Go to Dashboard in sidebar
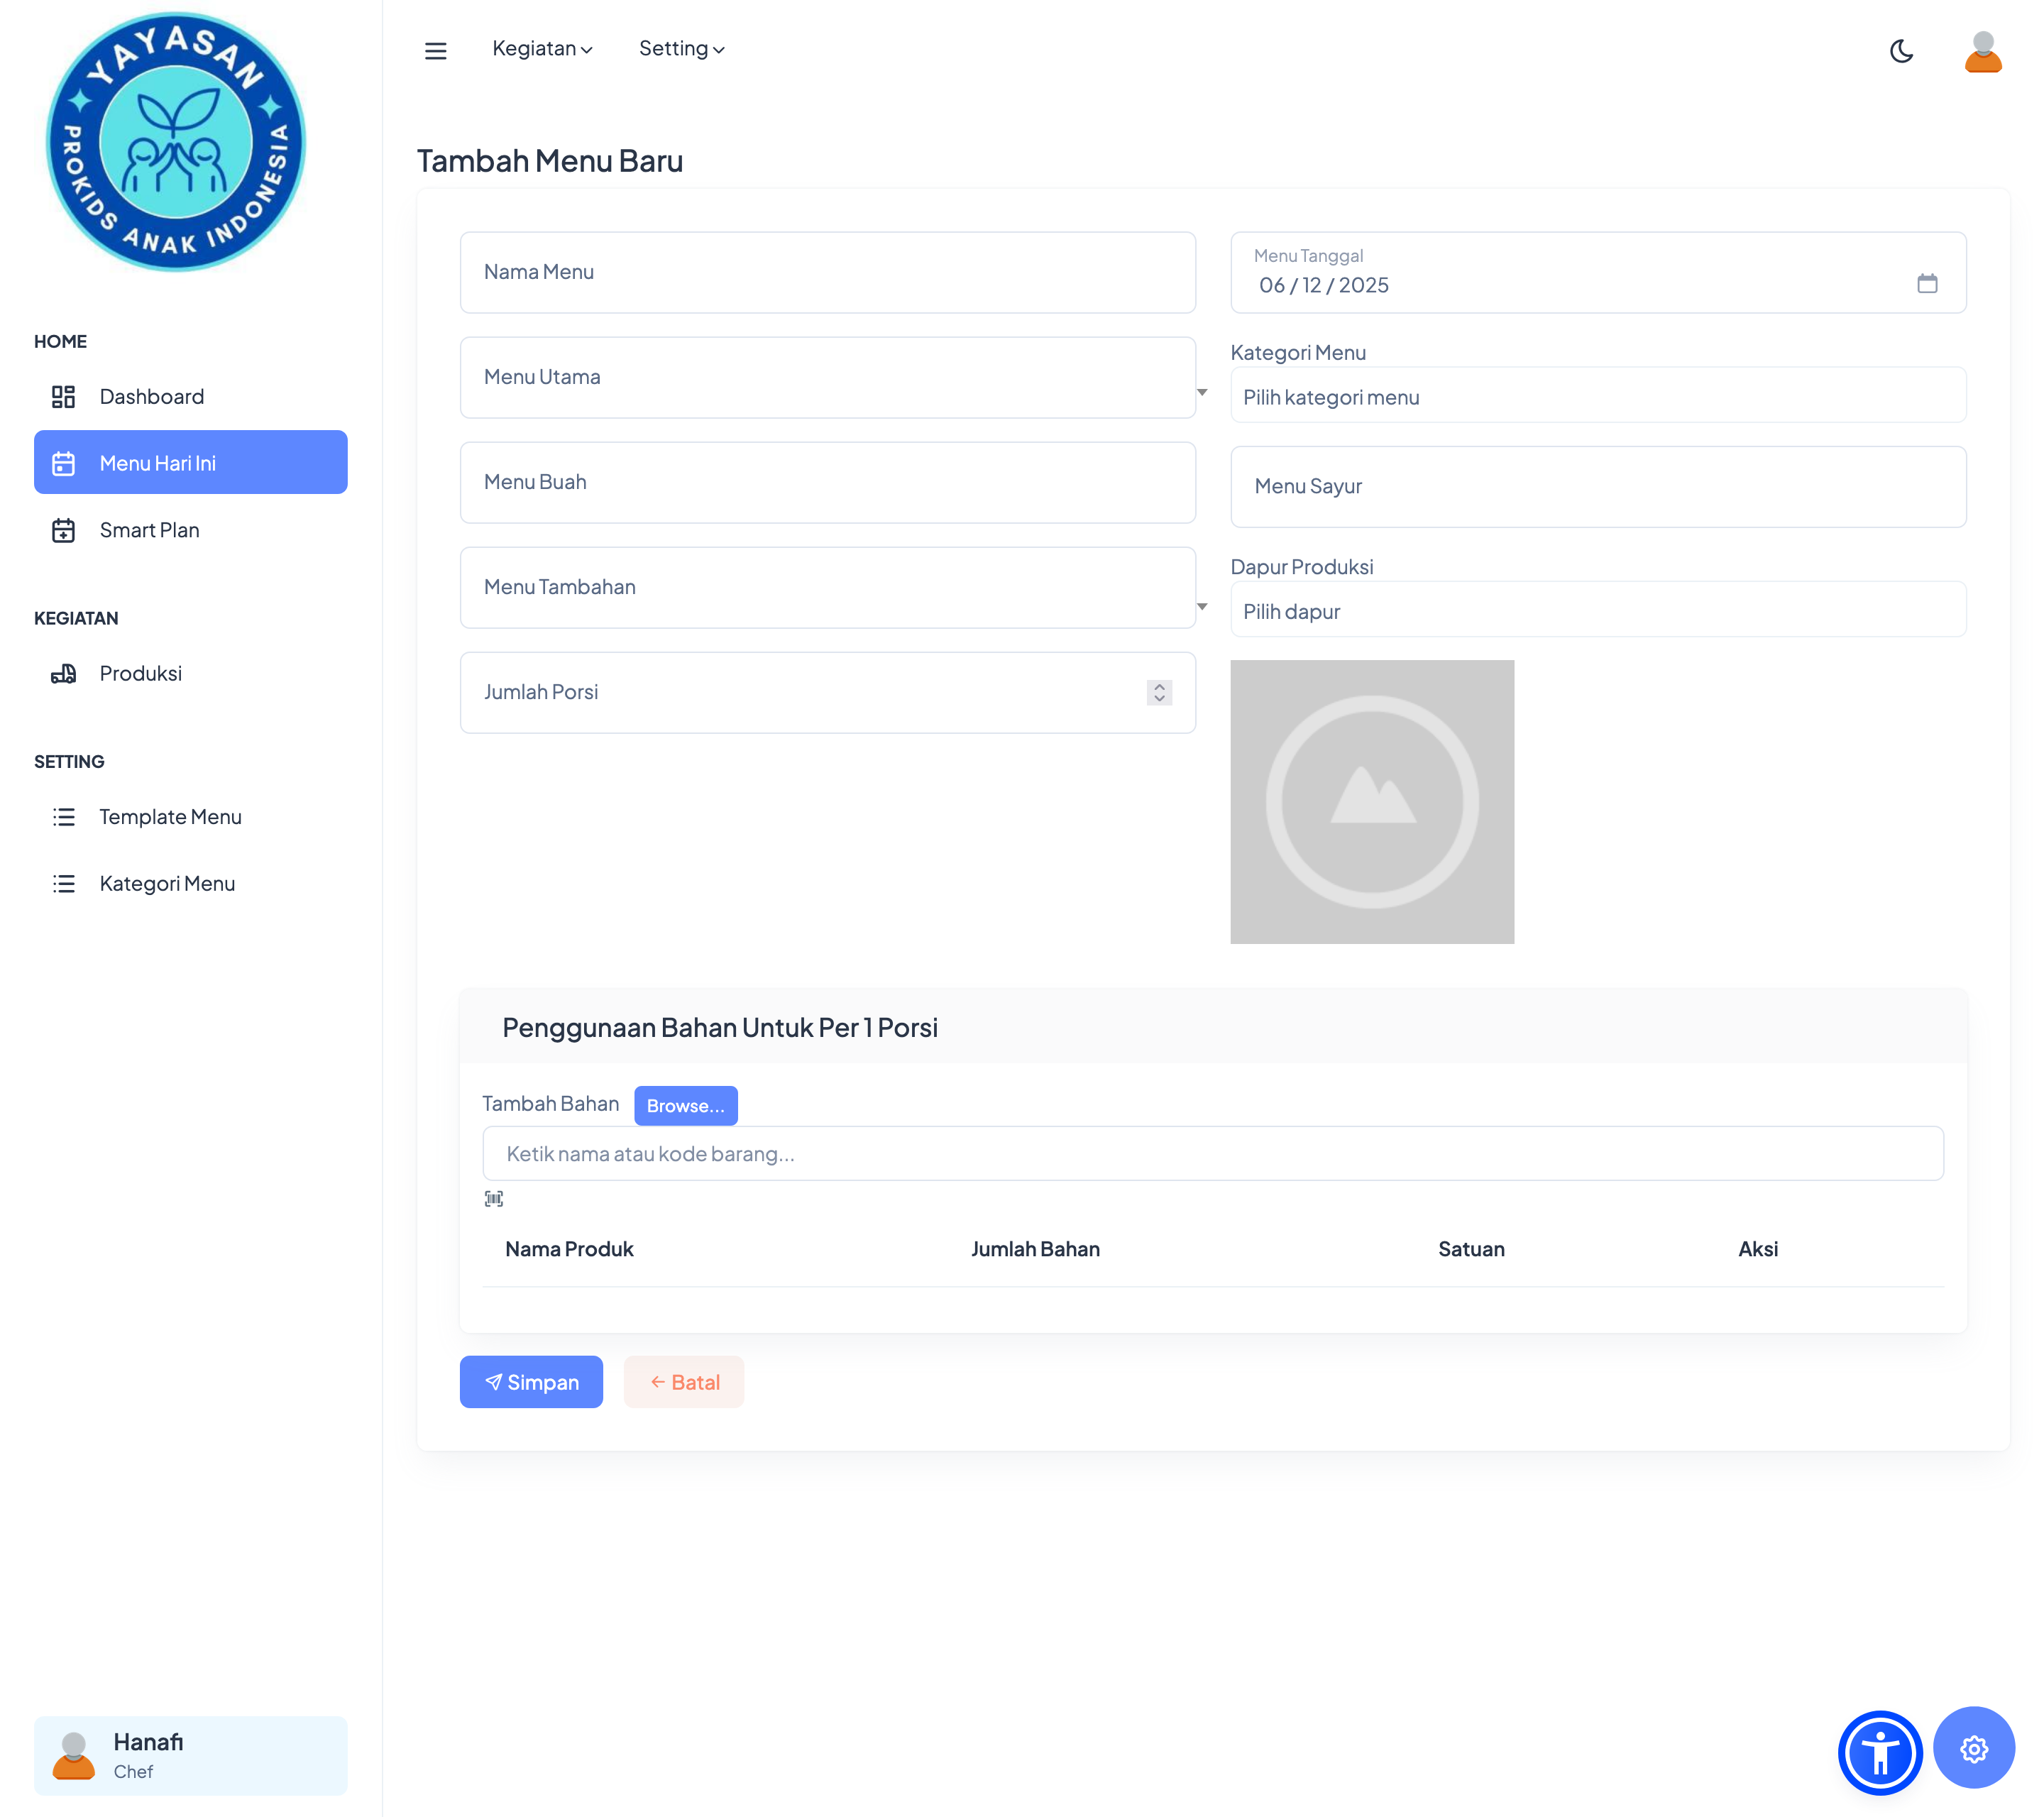The height and width of the screenshot is (1817, 2044). click(151, 397)
